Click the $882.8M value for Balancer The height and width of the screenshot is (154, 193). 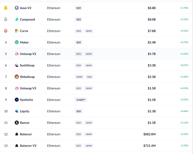(150, 134)
